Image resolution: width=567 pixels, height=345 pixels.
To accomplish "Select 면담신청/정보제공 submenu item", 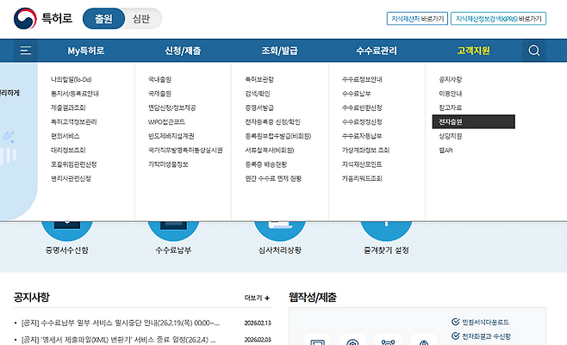I will pos(171,108).
